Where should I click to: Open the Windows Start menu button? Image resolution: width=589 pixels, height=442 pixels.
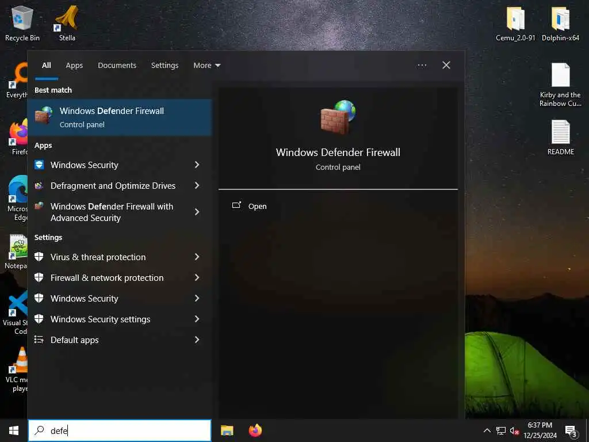tap(14, 430)
